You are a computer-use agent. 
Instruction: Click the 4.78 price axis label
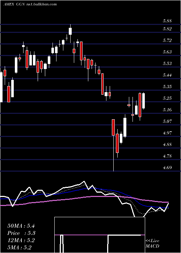(x=167, y=156)
